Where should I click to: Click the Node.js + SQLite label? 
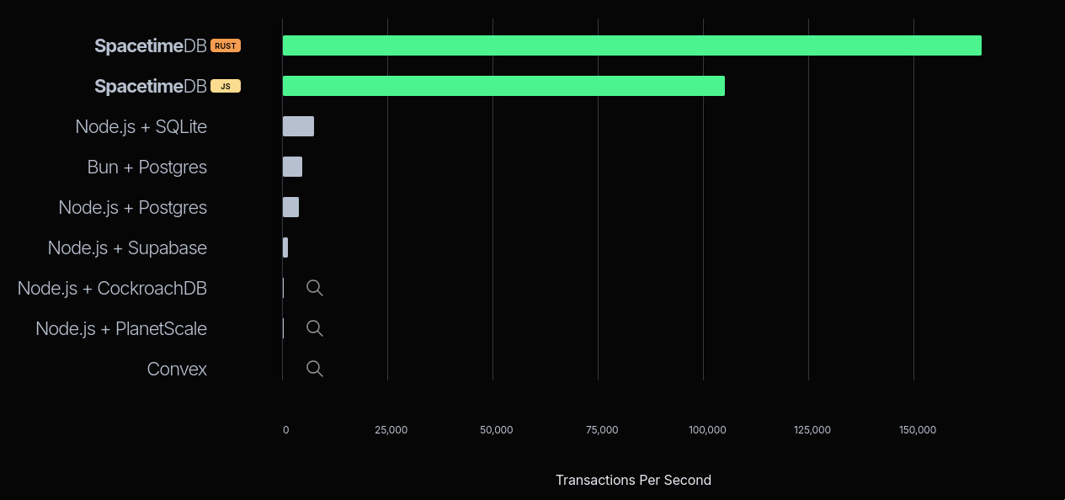pyautogui.click(x=141, y=126)
